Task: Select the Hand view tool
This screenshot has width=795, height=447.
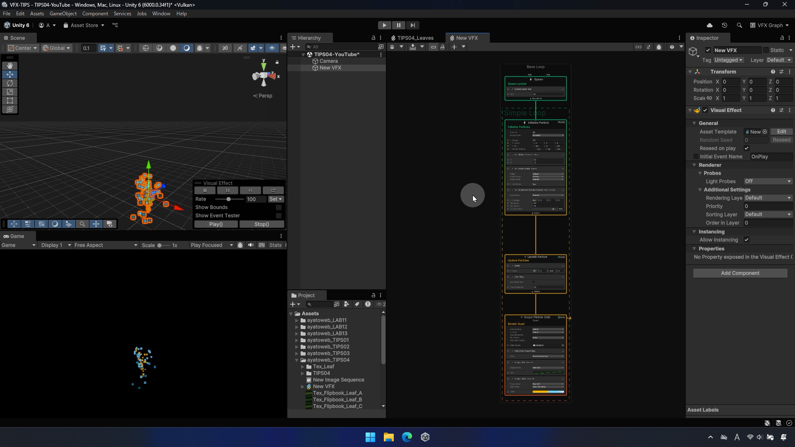Action: 10,66
